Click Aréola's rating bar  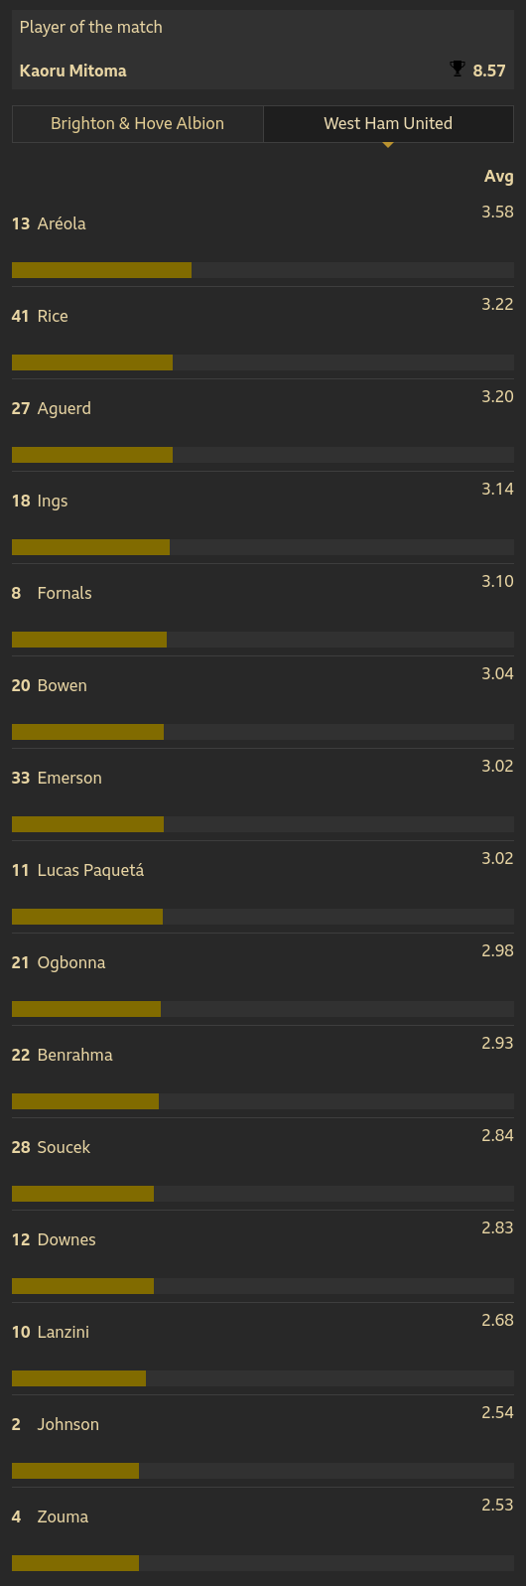[263, 270]
